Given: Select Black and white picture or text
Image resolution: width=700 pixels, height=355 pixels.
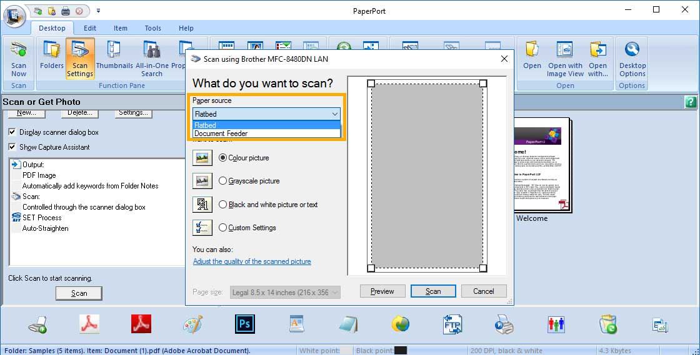Looking at the screenshot, I should click(x=222, y=205).
